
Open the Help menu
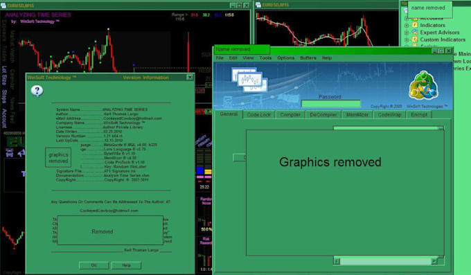click(327, 57)
